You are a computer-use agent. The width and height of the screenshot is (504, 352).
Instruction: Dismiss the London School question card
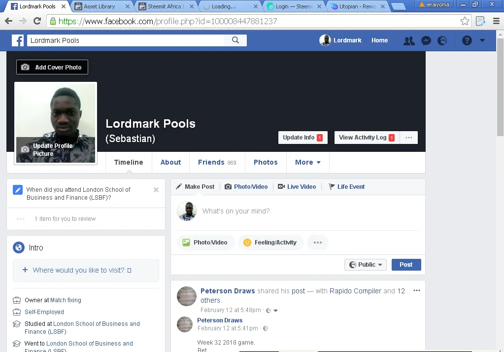click(x=156, y=190)
